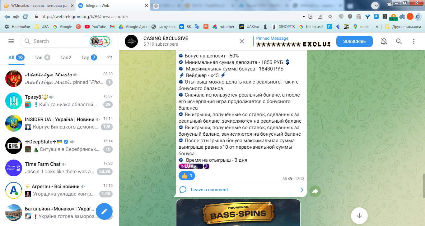Switch to the Тап2 folder tab
The image size is (425, 226).
66,57
